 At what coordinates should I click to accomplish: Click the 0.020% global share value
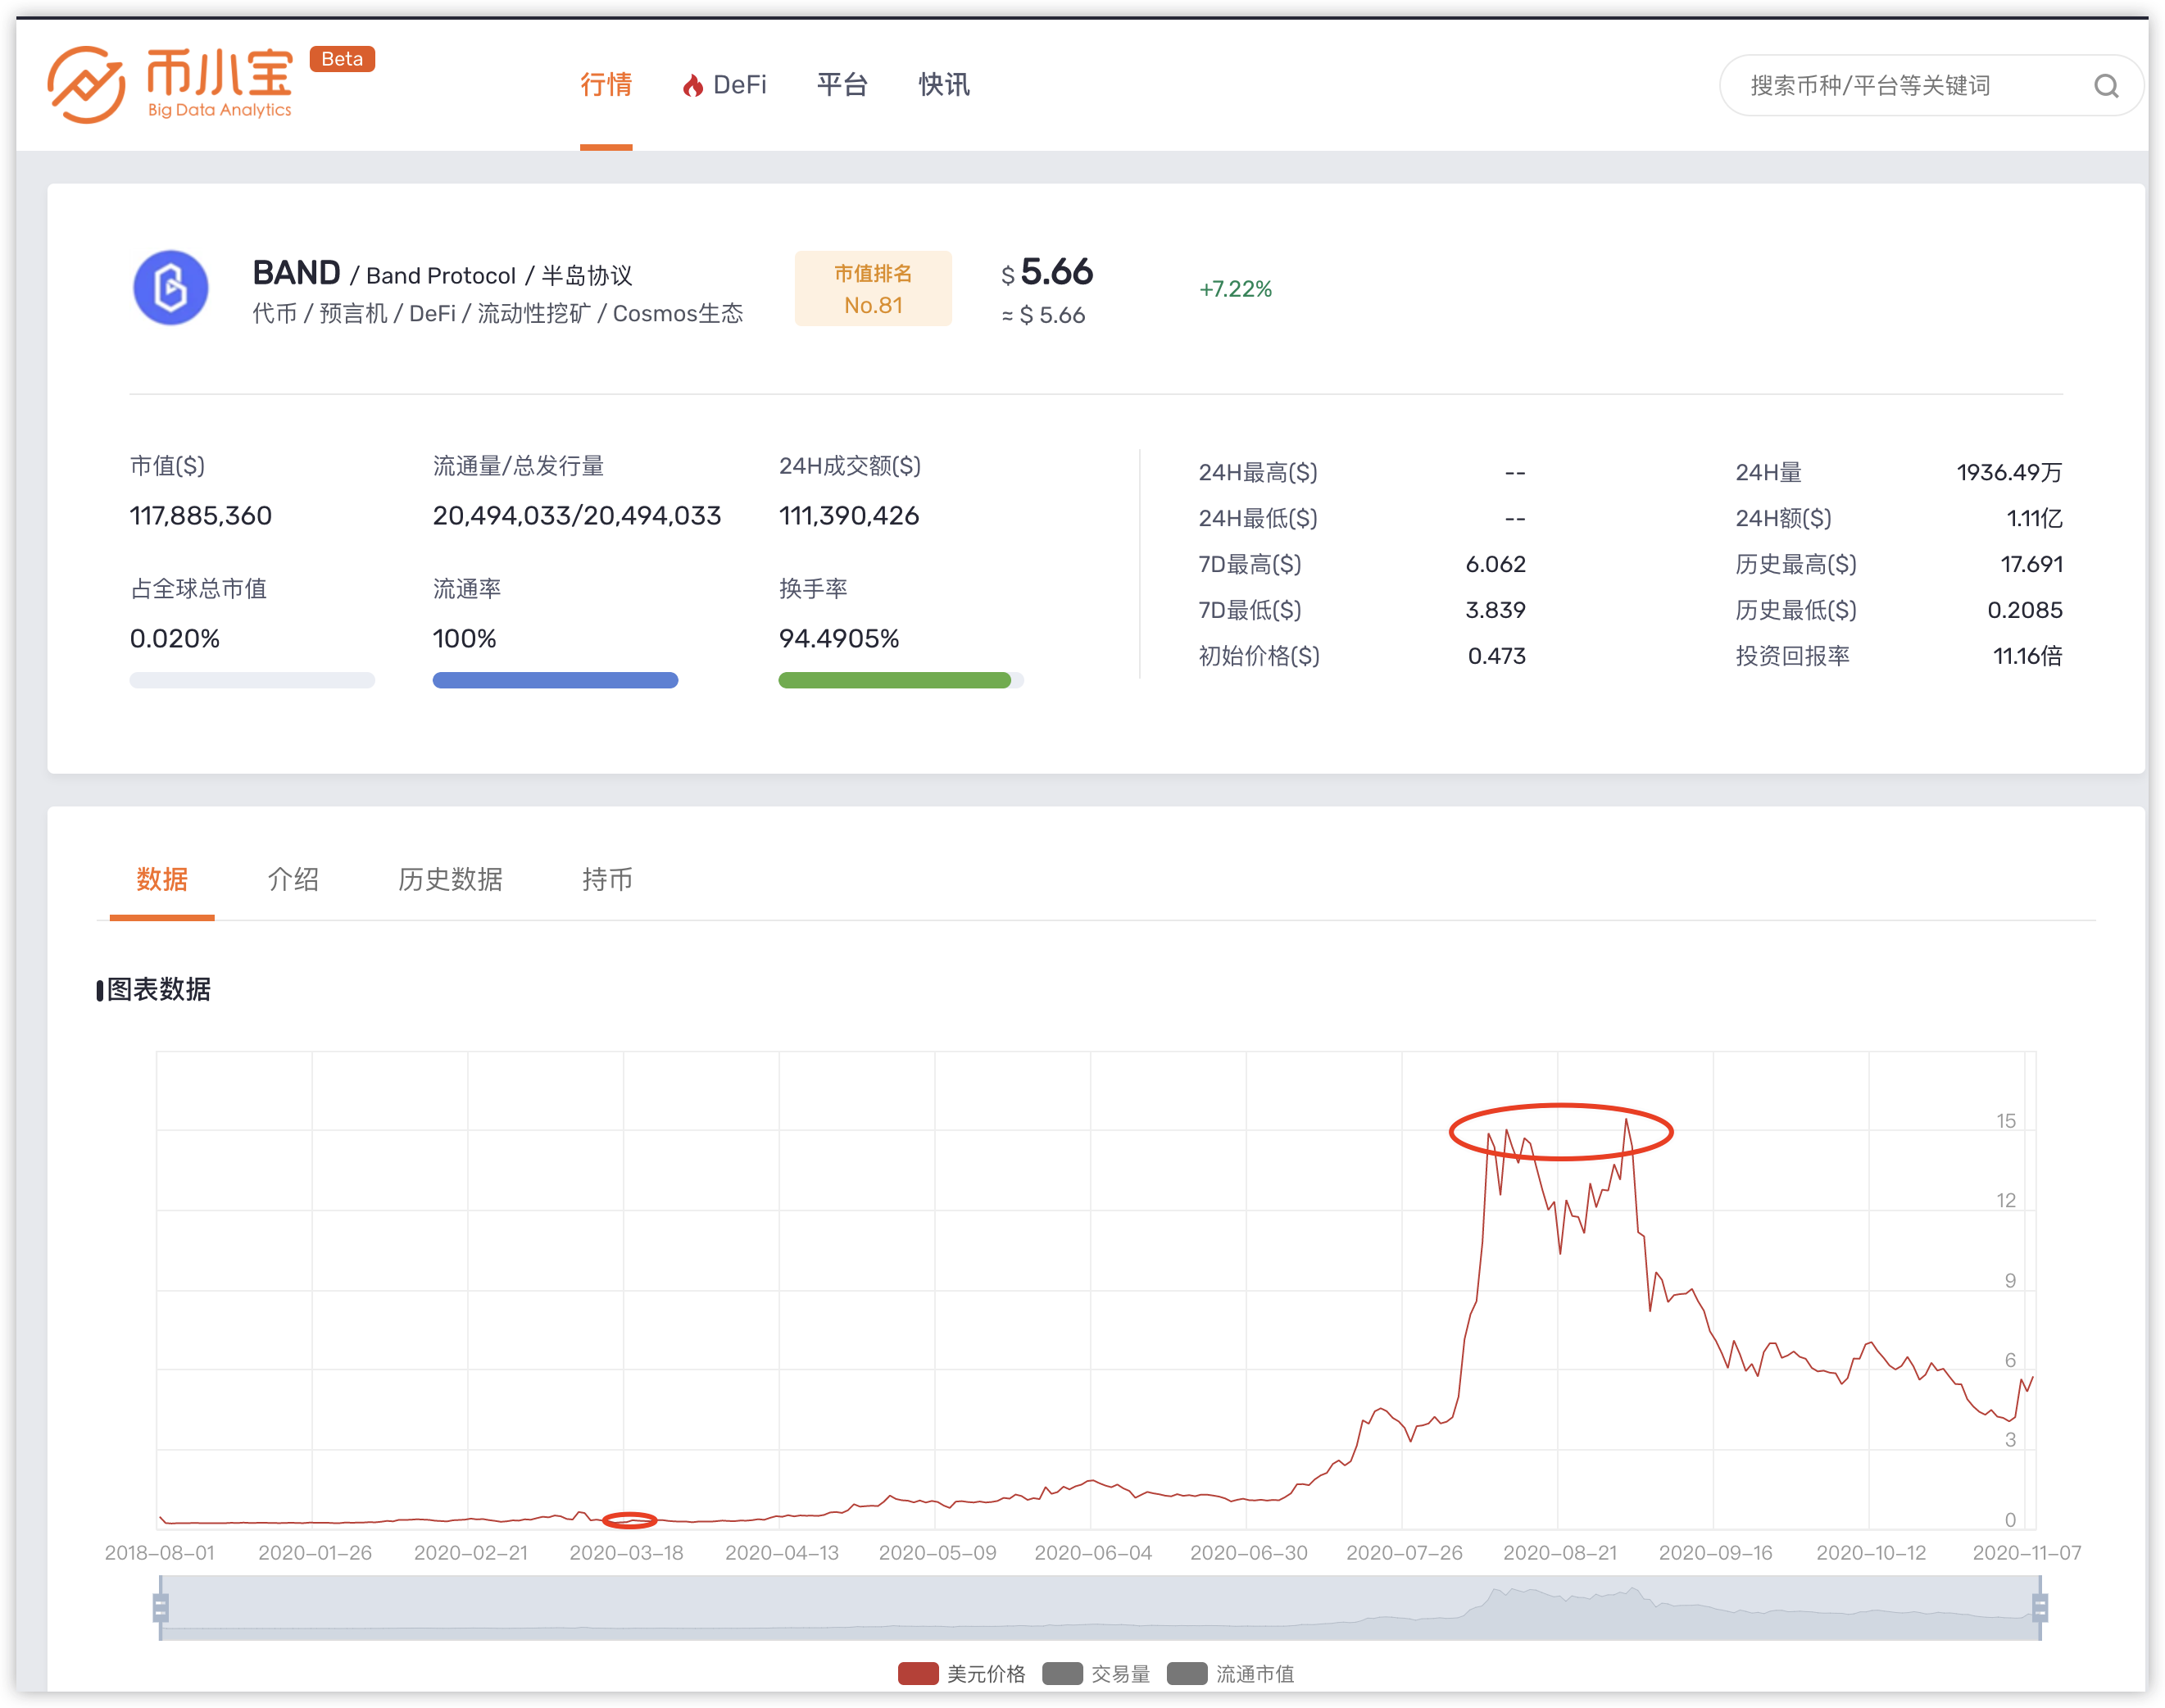[x=175, y=639]
